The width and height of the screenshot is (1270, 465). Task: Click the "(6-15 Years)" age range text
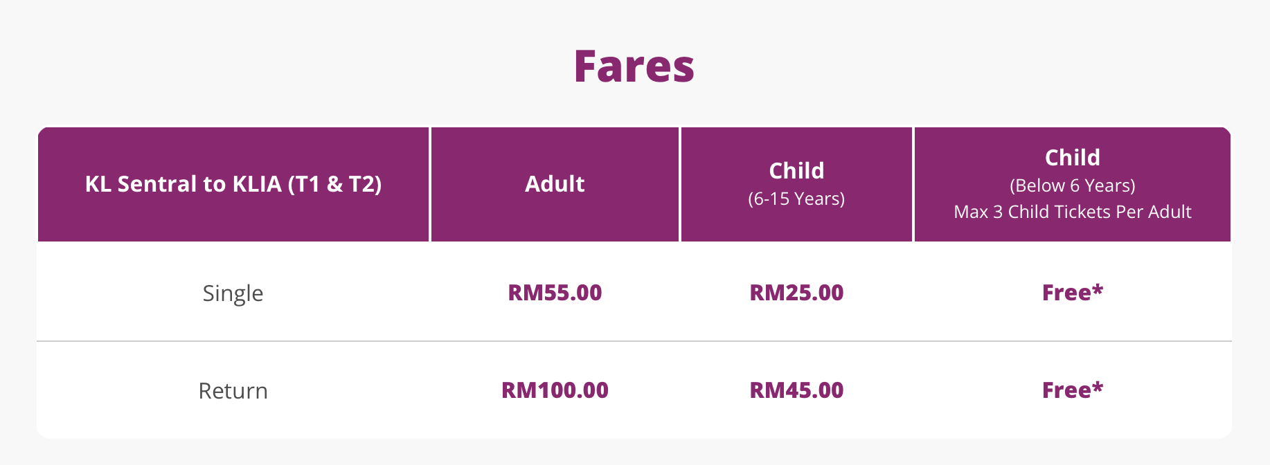coord(796,199)
